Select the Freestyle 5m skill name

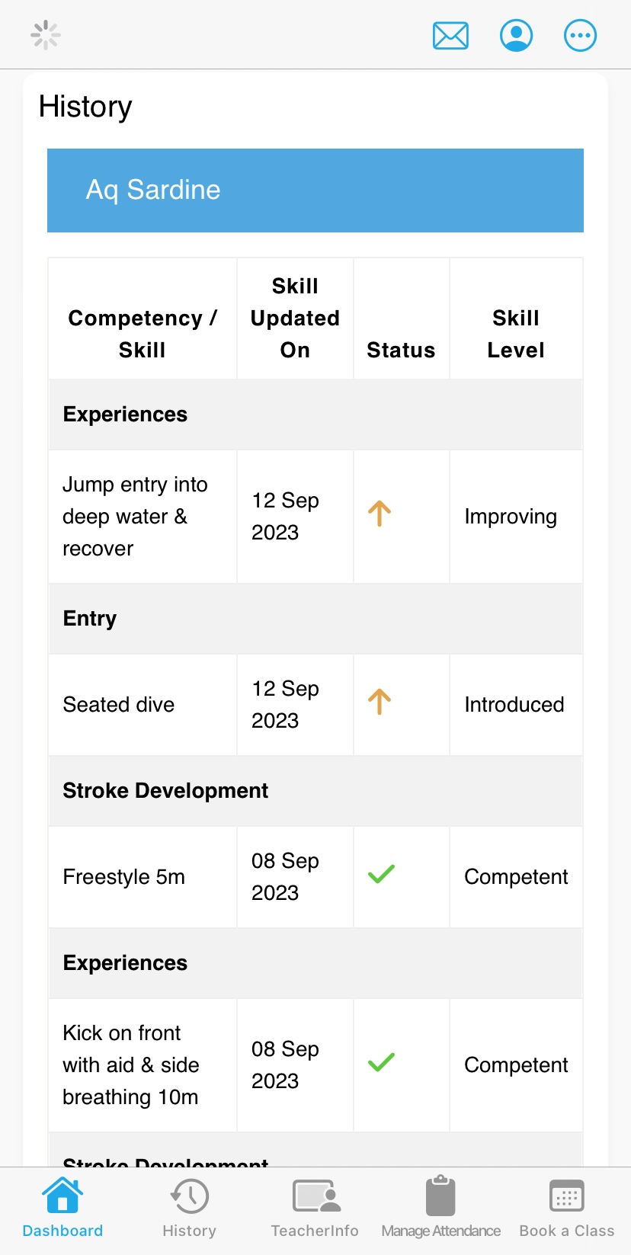coord(124,877)
